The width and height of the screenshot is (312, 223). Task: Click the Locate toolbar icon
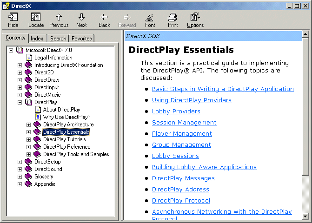(x=36, y=20)
